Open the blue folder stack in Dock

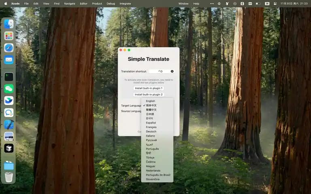pyautogui.click(x=9, y=165)
